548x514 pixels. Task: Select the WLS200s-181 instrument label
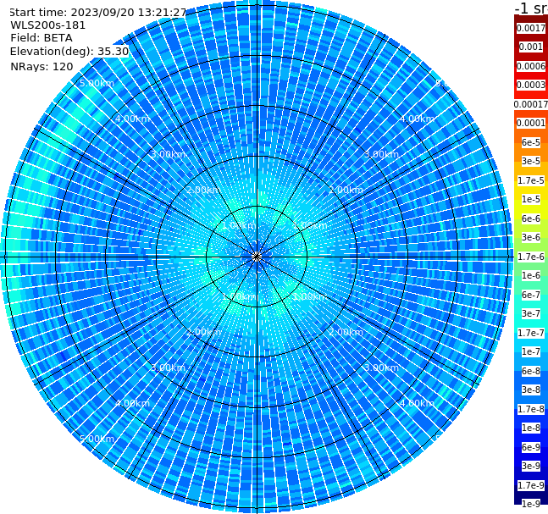coord(48,25)
